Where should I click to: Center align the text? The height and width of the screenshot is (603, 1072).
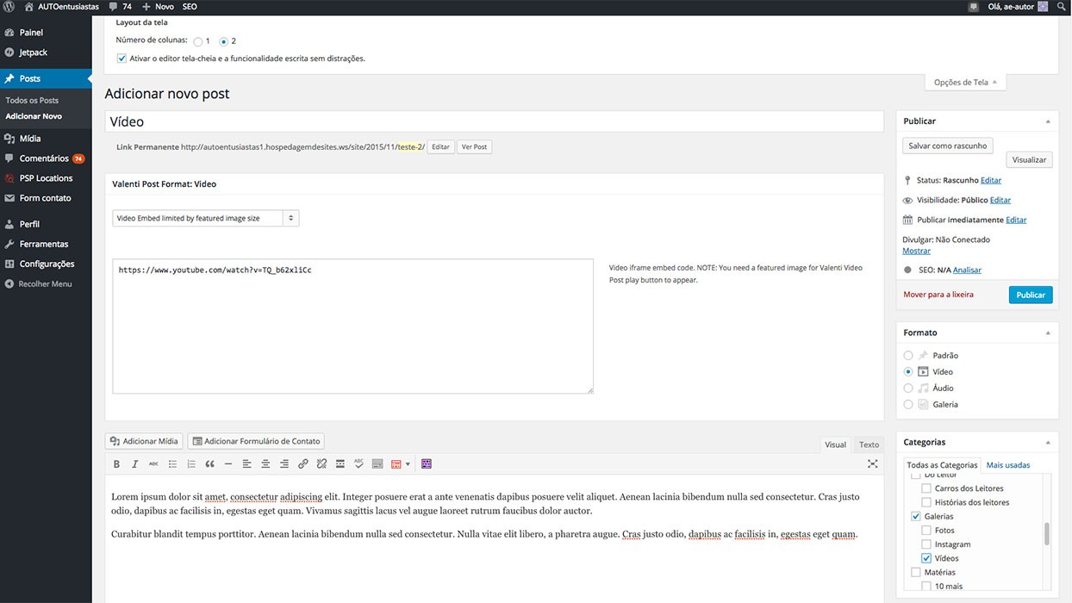click(265, 464)
